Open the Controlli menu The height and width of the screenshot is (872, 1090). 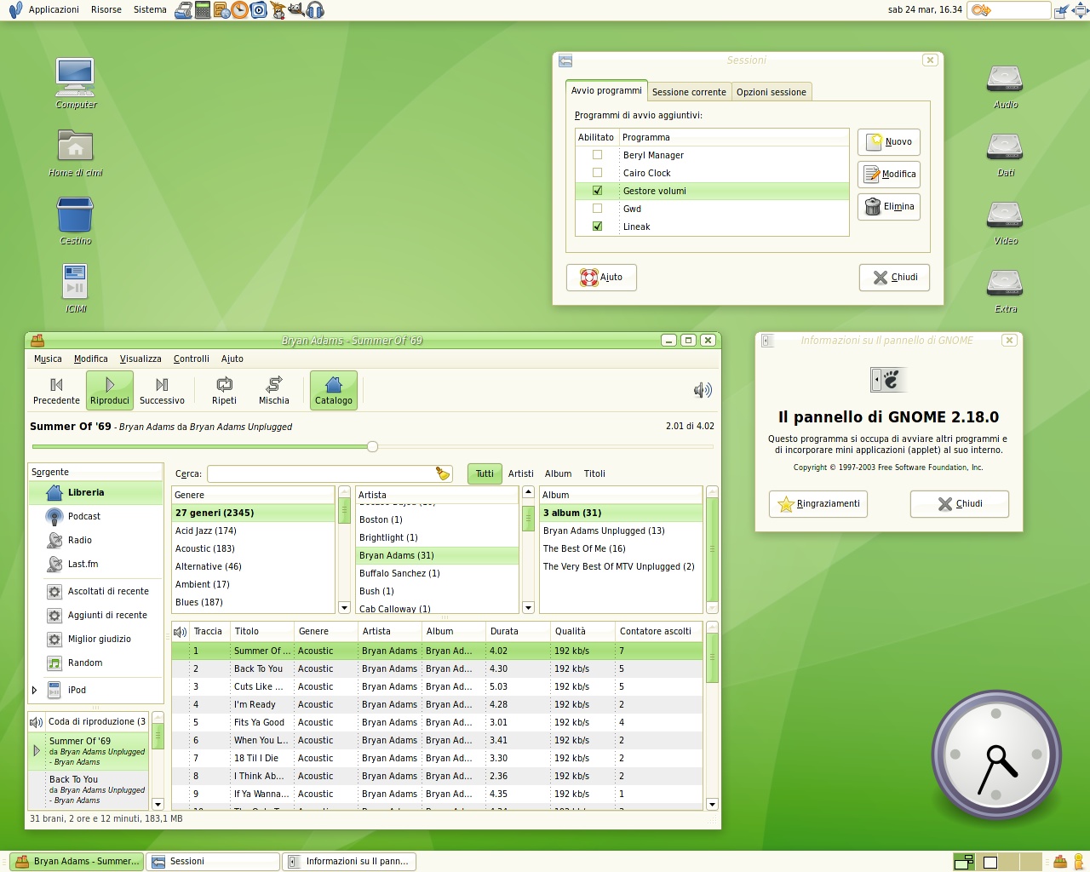coord(192,359)
